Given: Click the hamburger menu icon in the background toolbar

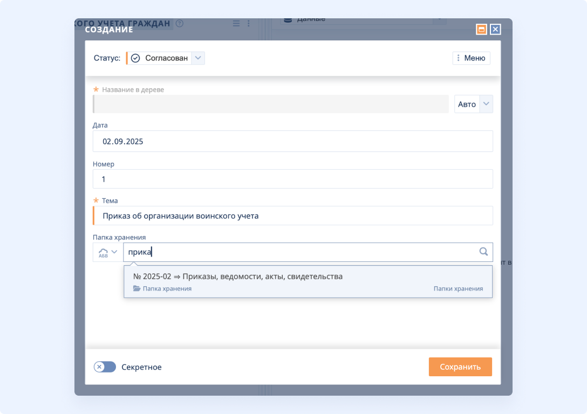Looking at the screenshot, I should [236, 23].
